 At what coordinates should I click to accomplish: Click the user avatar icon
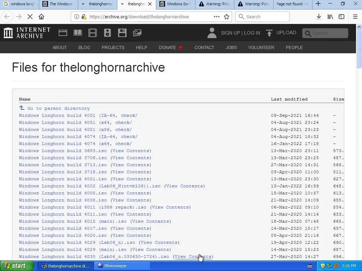point(212,33)
